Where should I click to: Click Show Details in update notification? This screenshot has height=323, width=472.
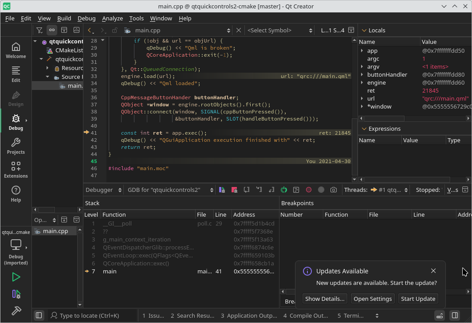325,299
